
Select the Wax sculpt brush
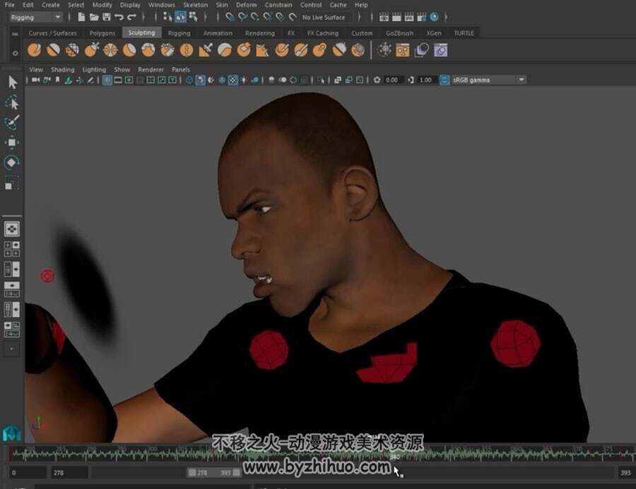click(224, 50)
